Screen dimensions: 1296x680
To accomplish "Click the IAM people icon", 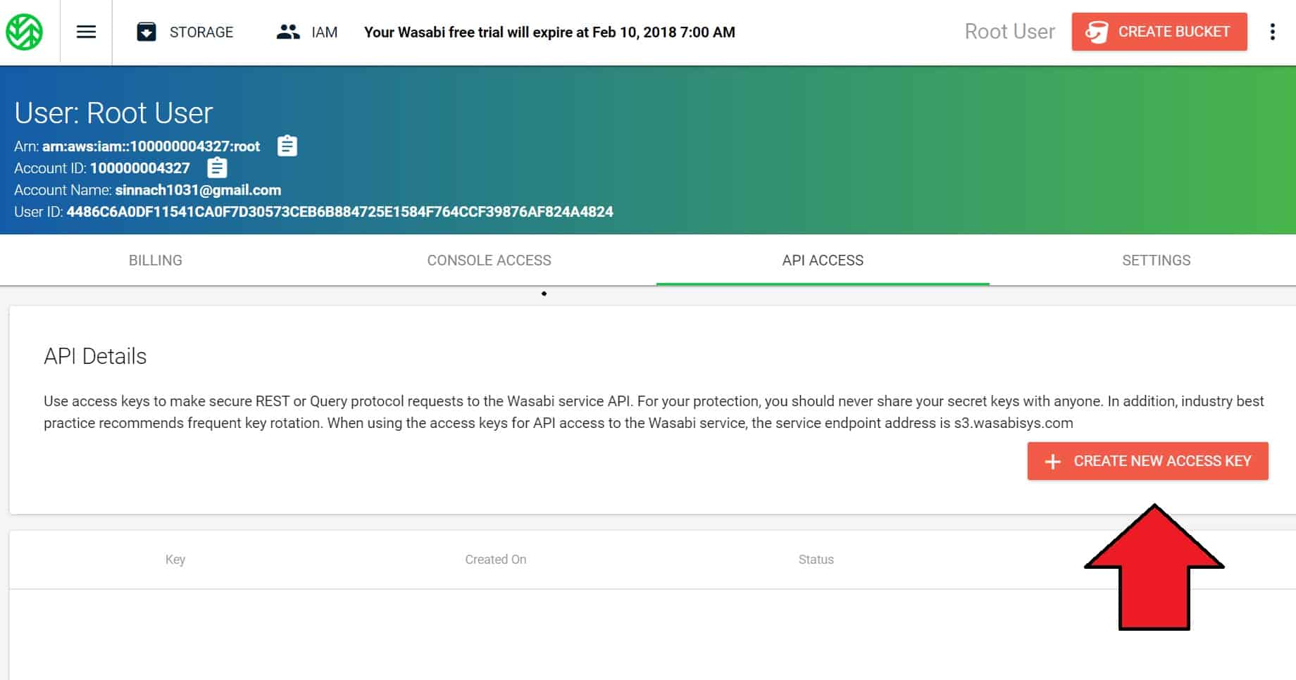I will (288, 32).
